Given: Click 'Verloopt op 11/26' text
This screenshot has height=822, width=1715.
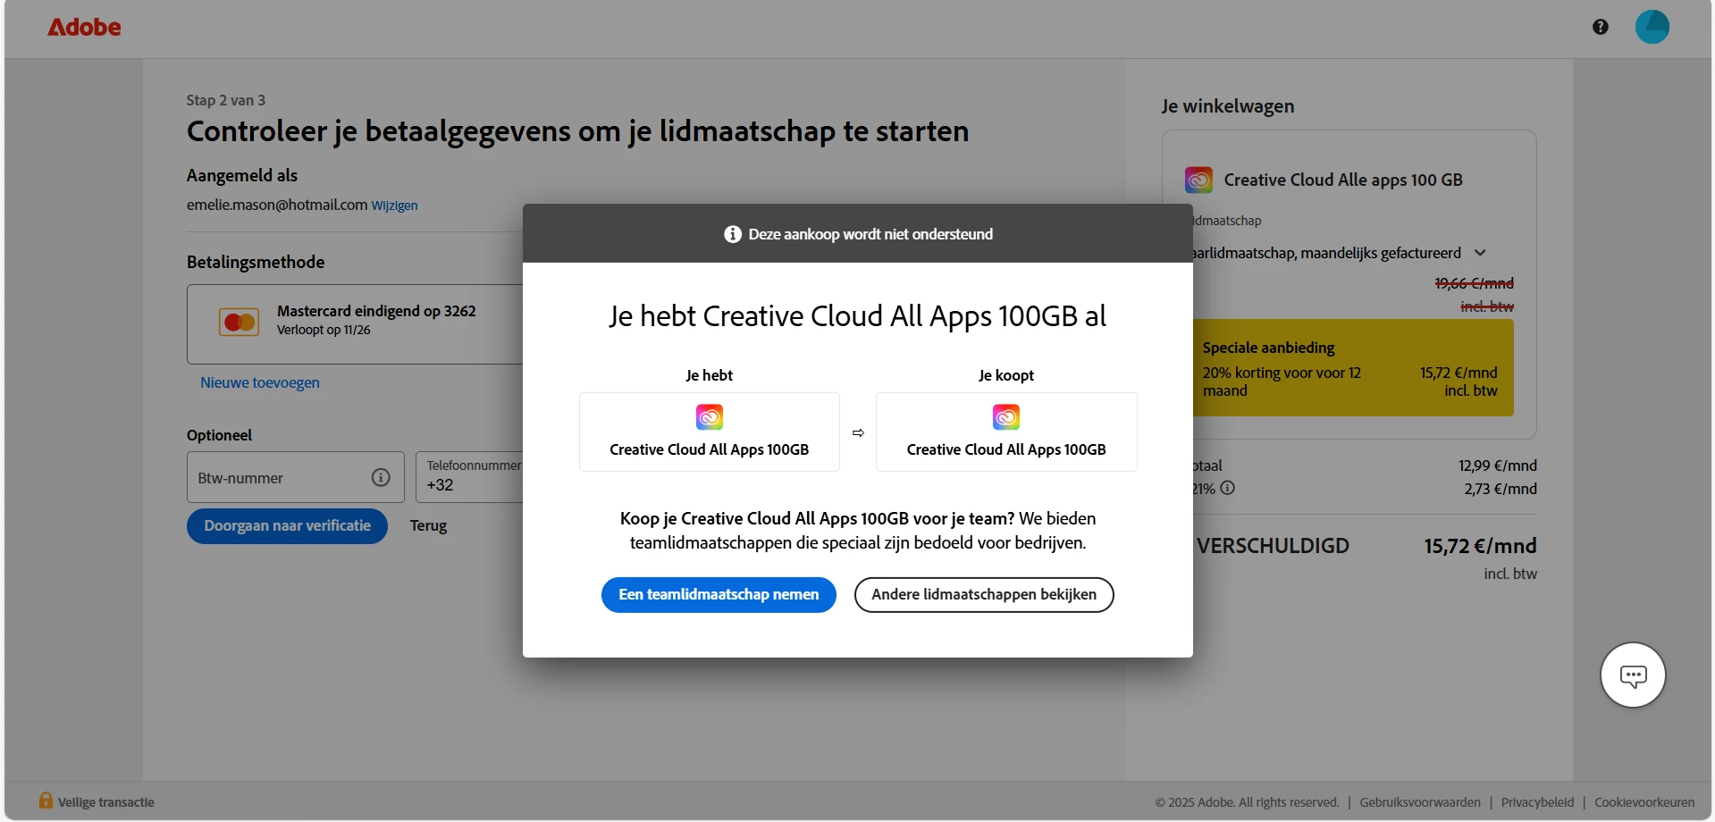Looking at the screenshot, I should click(x=324, y=330).
